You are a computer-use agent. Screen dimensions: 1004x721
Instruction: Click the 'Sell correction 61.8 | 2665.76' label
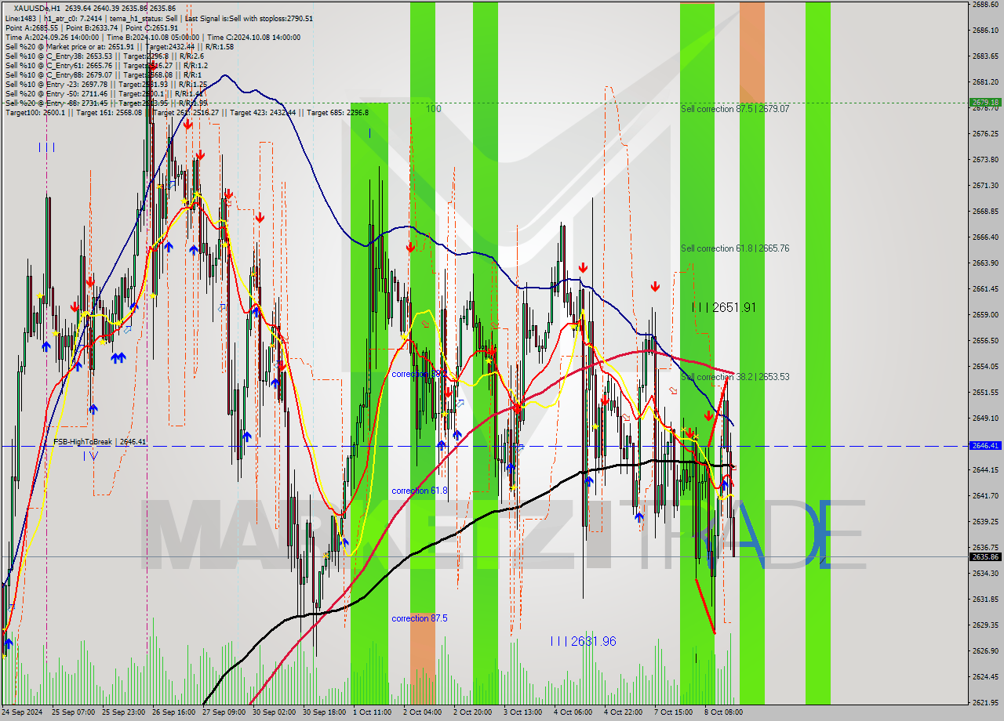point(735,248)
